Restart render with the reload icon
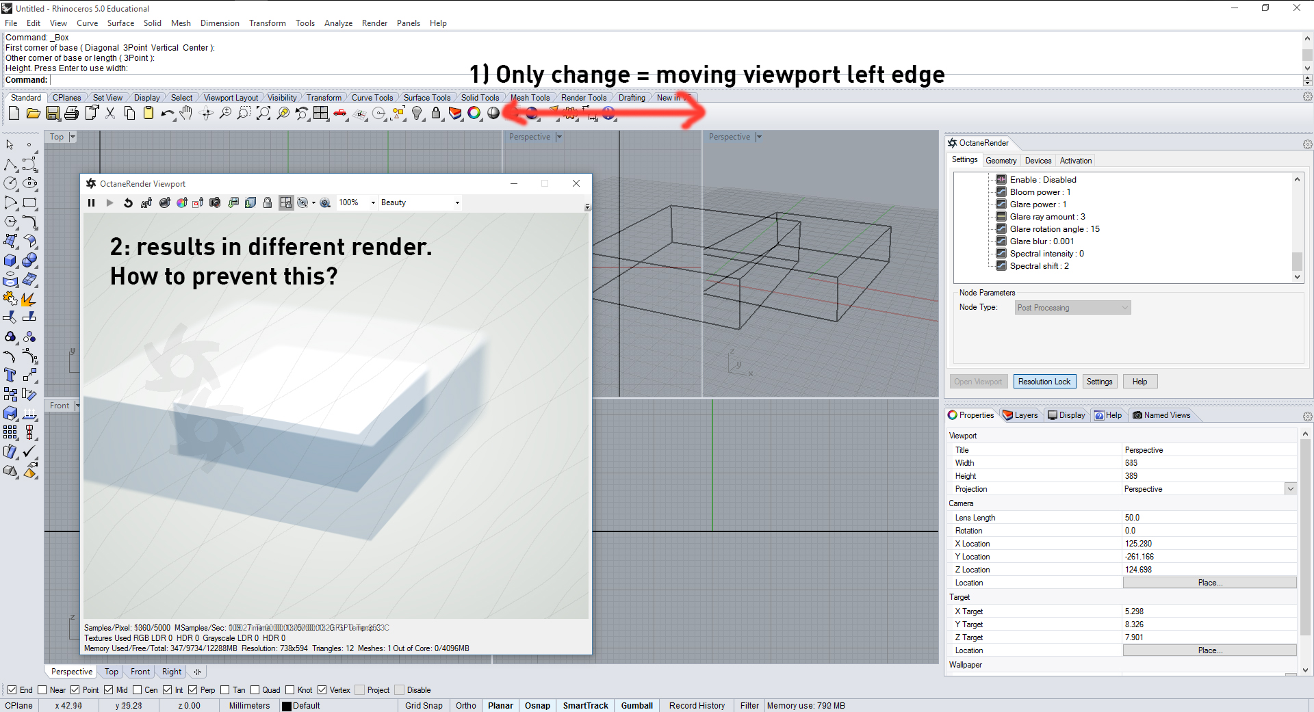The width and height of the screenshot is (1314, 712). (128, 202)
